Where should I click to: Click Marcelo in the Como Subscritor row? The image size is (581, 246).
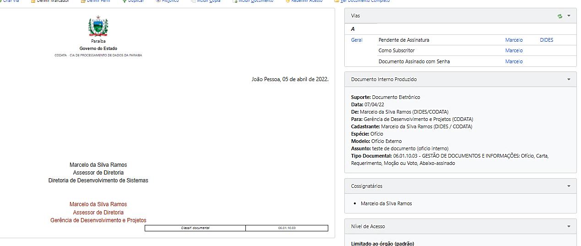(x=514, y=51)
